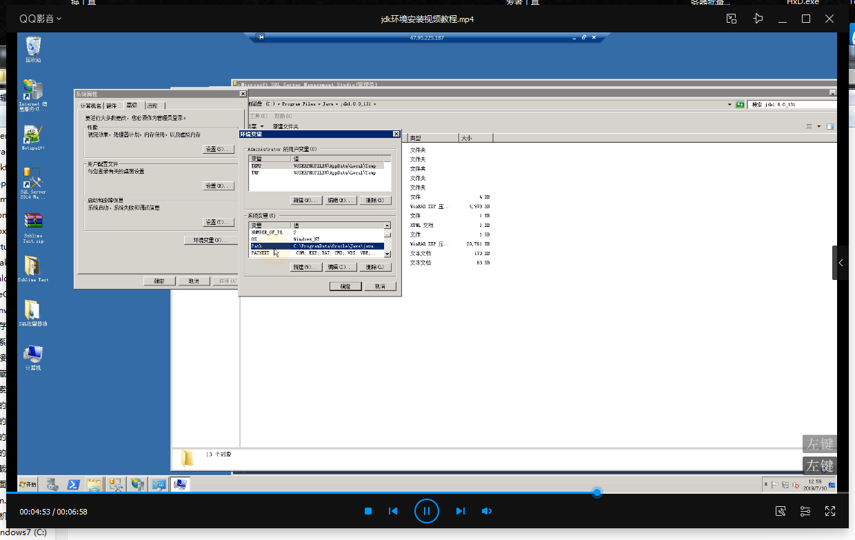Open the QQ影音 main menu dropdown
The height and width of the screenshot is (540, 855).
click(x=40, y=19)
